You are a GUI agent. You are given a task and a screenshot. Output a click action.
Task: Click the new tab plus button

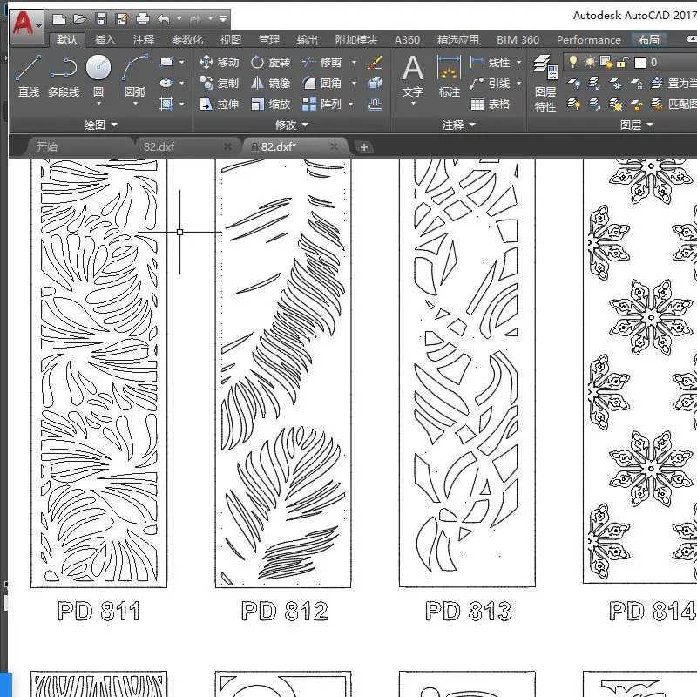pyautogui.click(x=363, y=147)
